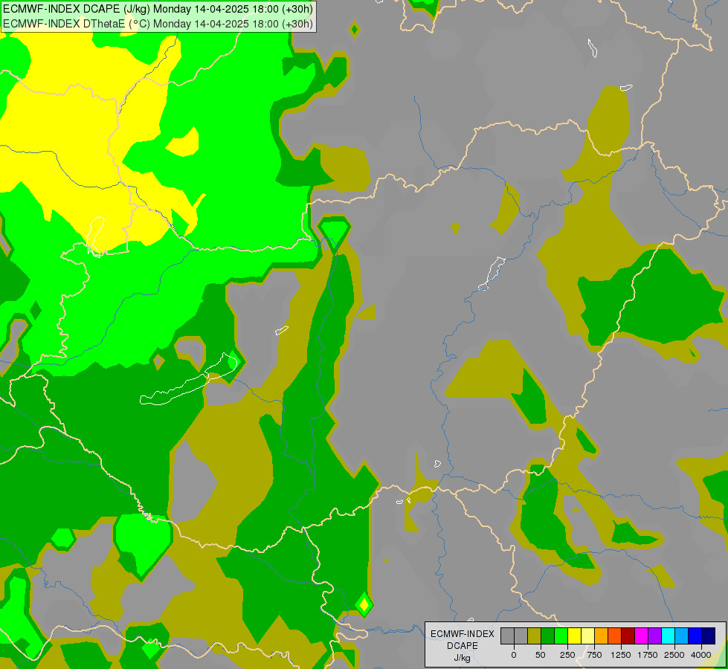The width and height of the screenshot is (728, 669).
Task: Click the navy blue legend swatch
Action: [708, 636]
